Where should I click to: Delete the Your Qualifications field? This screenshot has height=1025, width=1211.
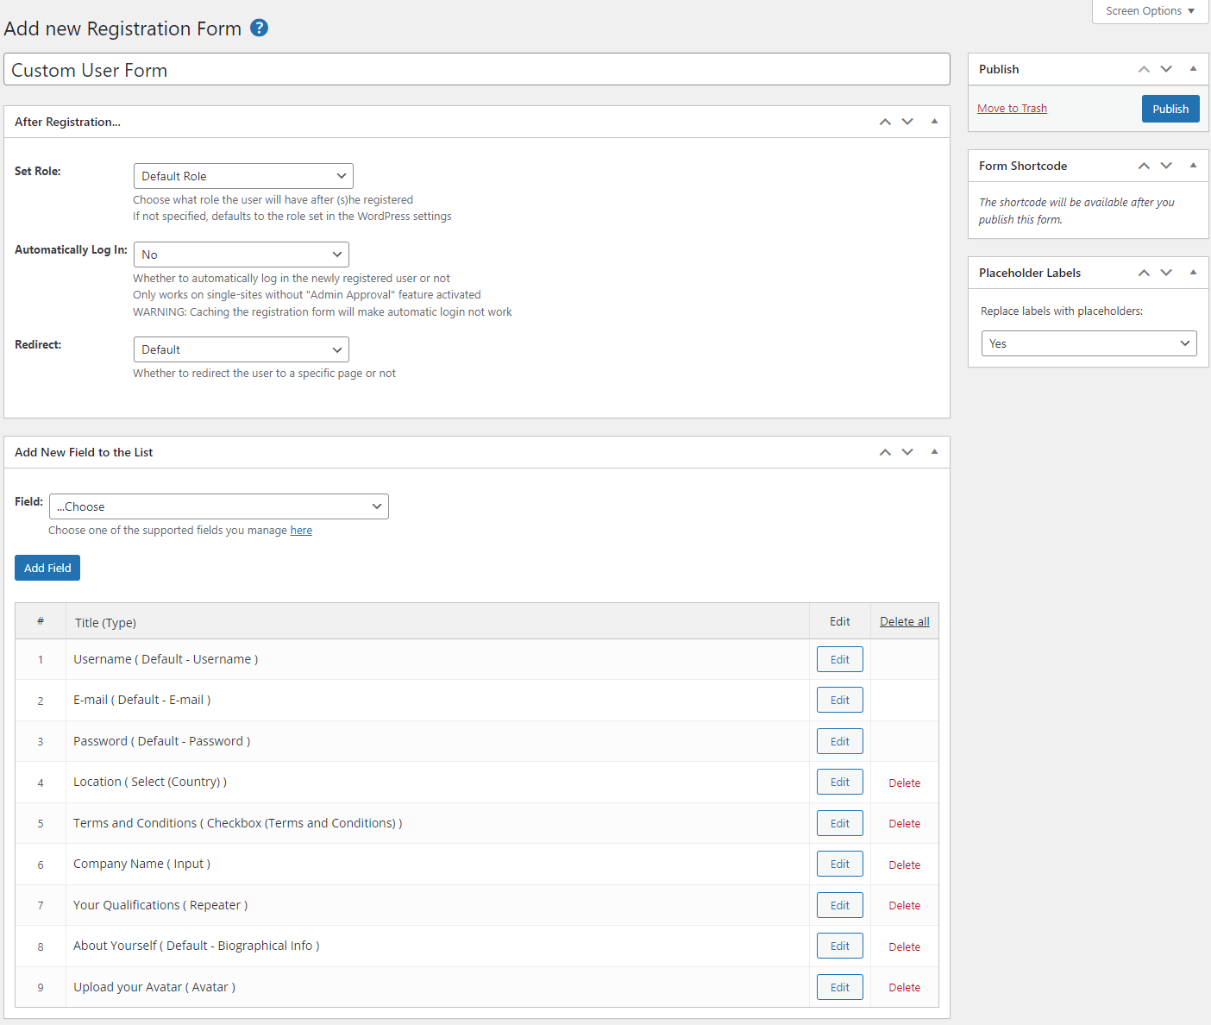pyautogui.click(x=905, y=905)
